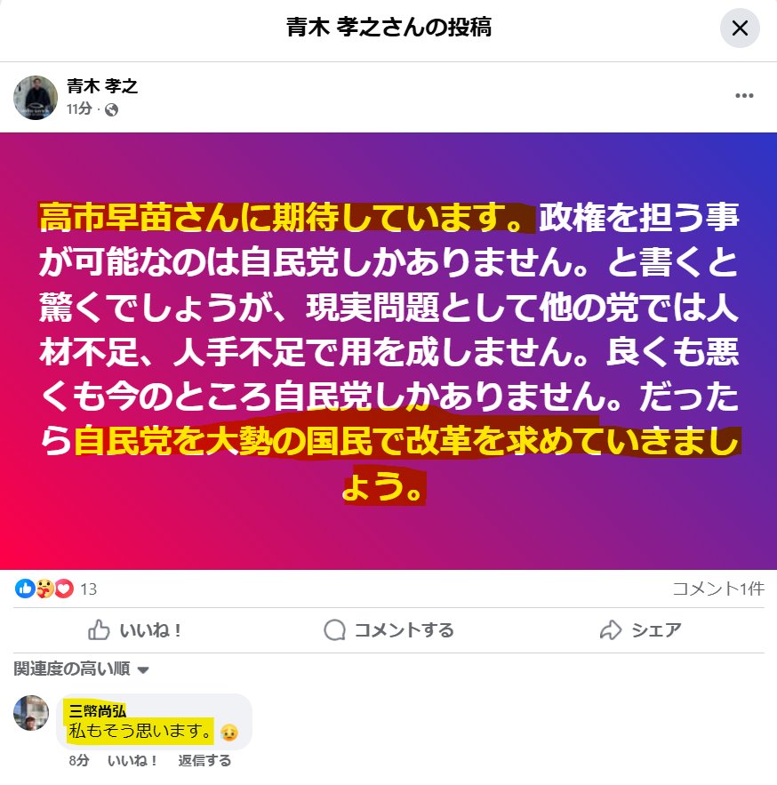Reply to comment with 返信する
This screenshot has height=785, width=777.
point(204,761)
